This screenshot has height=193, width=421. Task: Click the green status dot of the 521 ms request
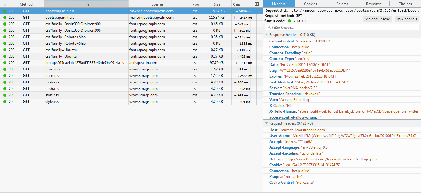click(x=5, y=24)
